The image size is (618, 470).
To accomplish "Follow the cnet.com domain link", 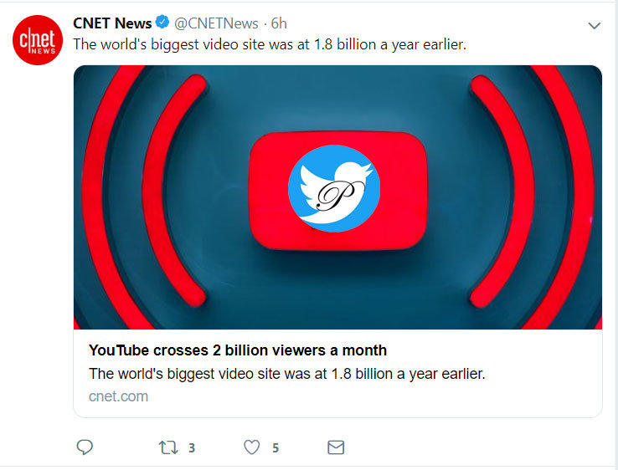I will pos(118,396).
